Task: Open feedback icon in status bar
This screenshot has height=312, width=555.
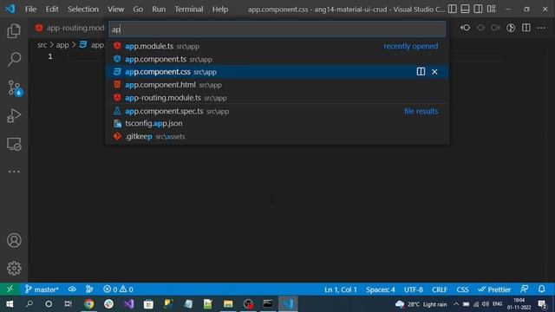Action: tap(524, 289)
